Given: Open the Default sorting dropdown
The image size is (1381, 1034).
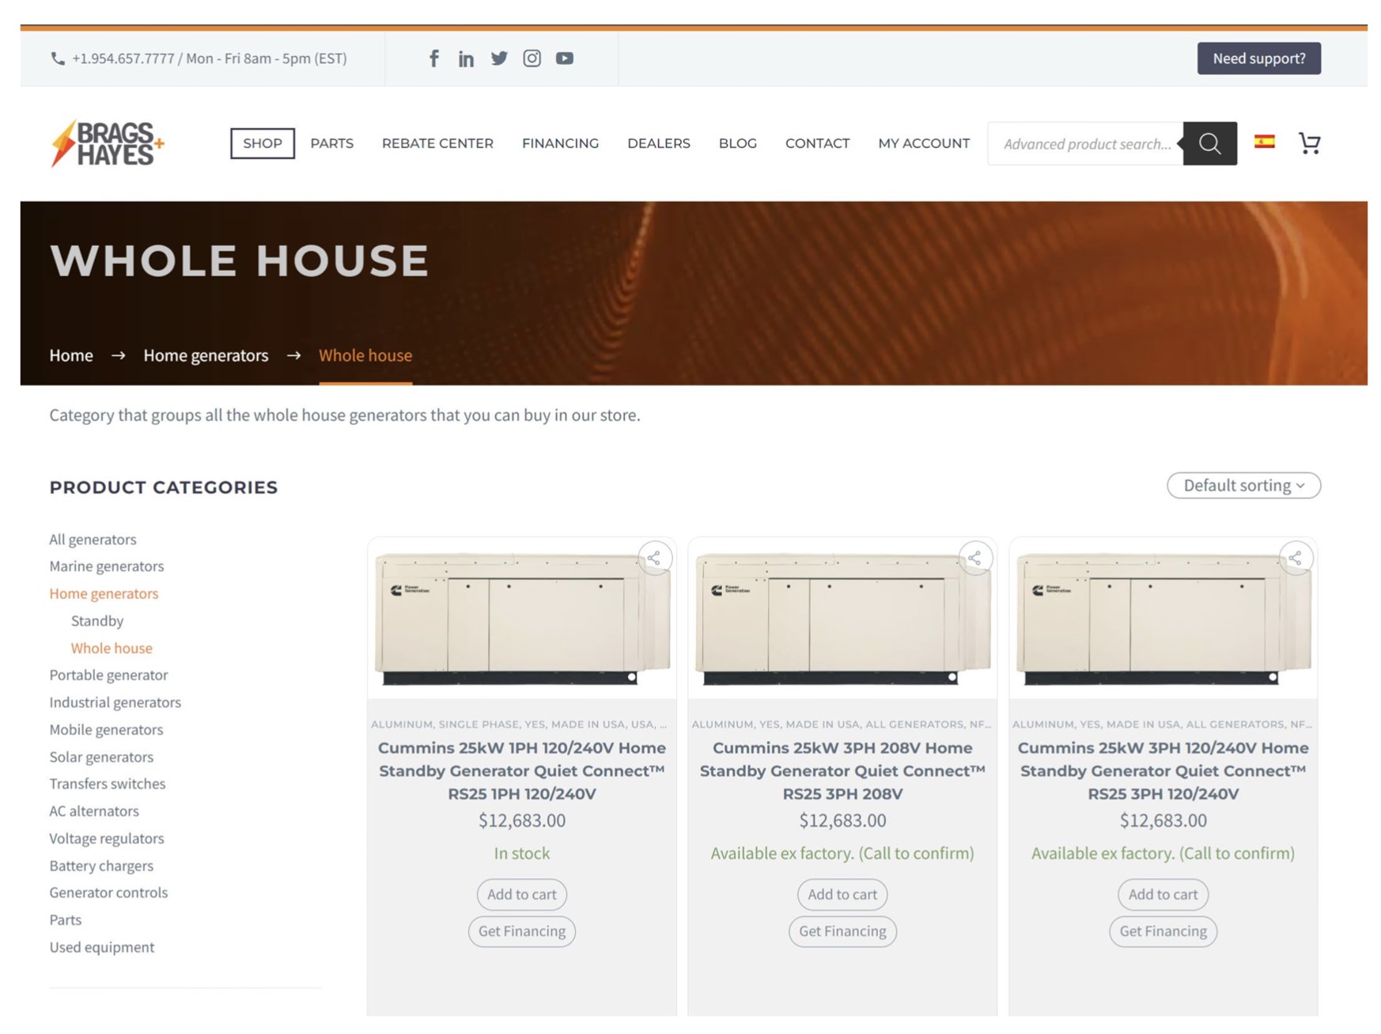Looking at the screenshot, I should click(1243, 485).
